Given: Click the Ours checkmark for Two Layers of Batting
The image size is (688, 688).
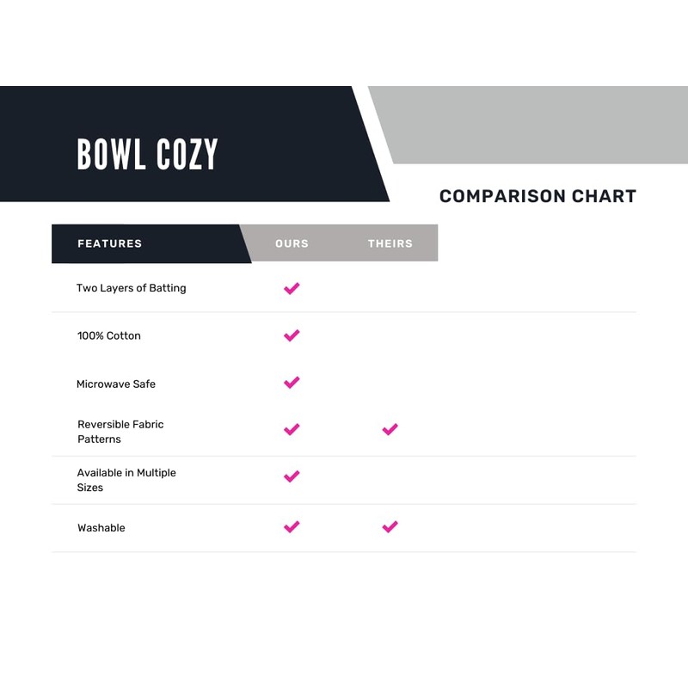Looking at the screenshot, I should [x=292, y=288].
